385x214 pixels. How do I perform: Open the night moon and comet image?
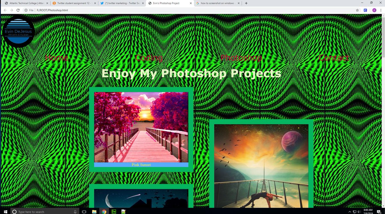[141, 198]
